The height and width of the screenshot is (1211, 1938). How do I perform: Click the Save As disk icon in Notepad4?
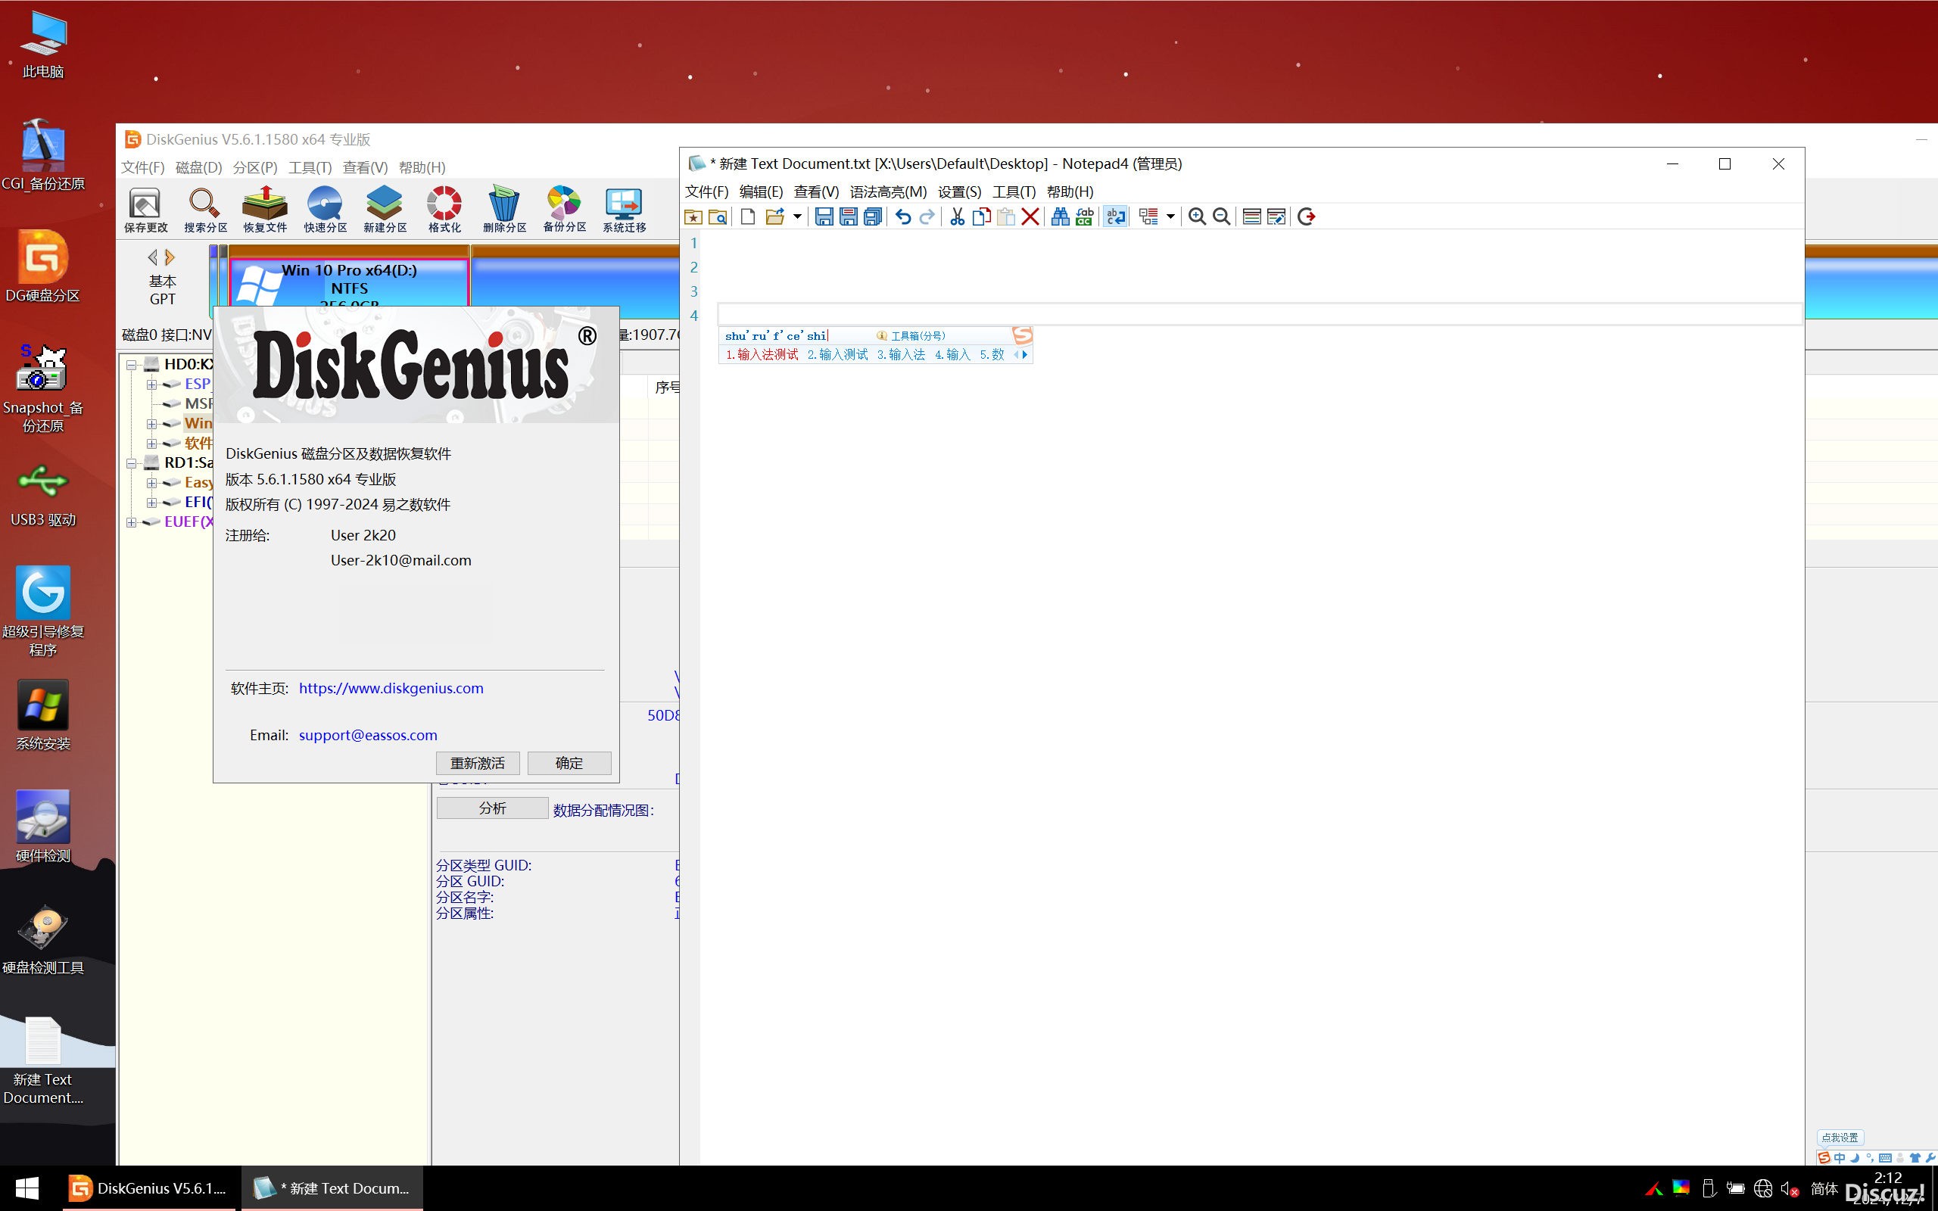tap(849, 216)
